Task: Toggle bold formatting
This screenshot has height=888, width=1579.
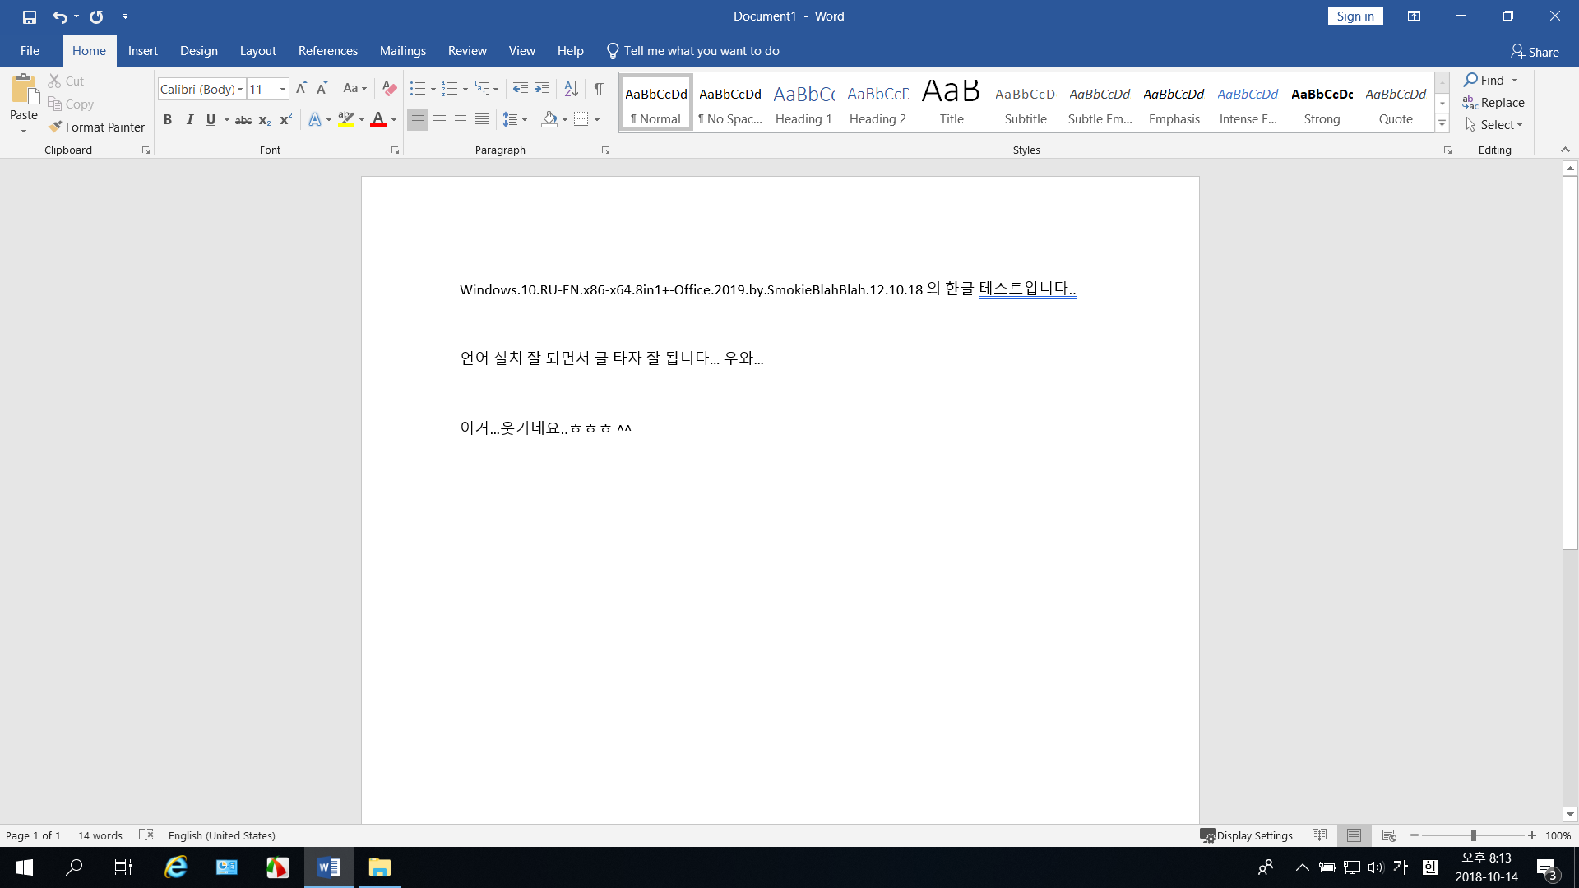Action: (x=168, y=120)
